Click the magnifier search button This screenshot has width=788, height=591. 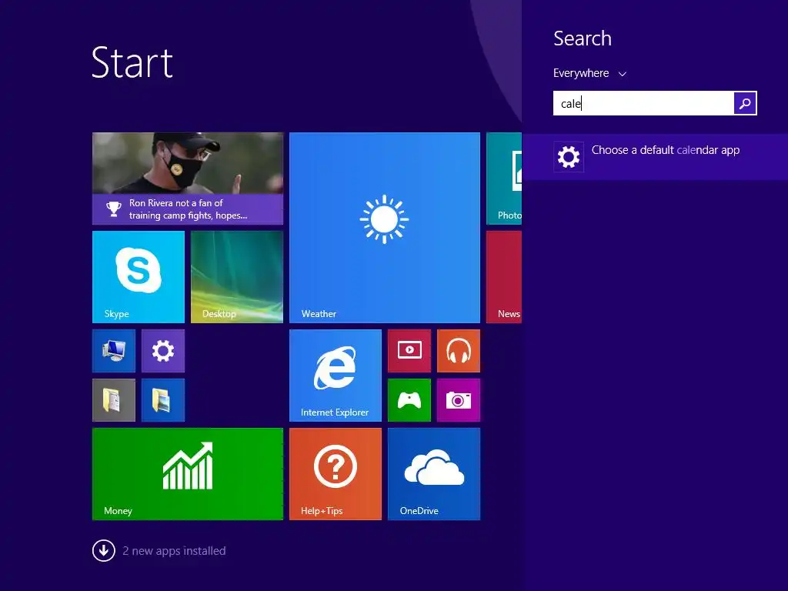point(745,103)
